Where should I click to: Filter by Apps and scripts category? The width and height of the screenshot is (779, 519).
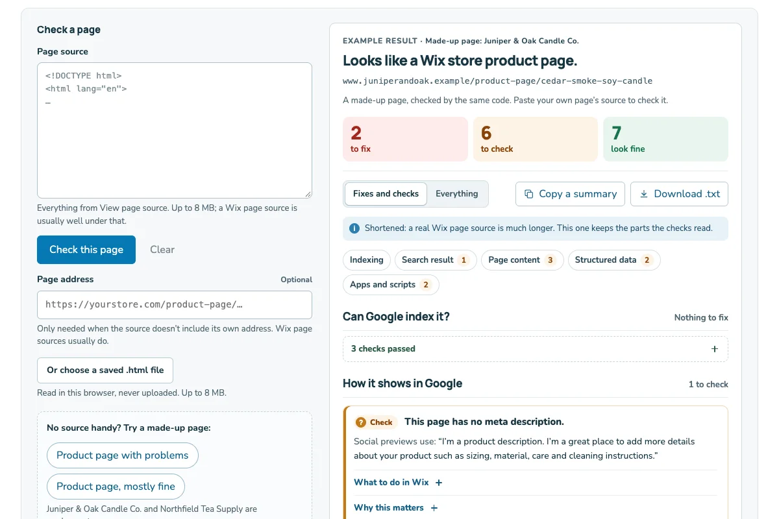391,285
